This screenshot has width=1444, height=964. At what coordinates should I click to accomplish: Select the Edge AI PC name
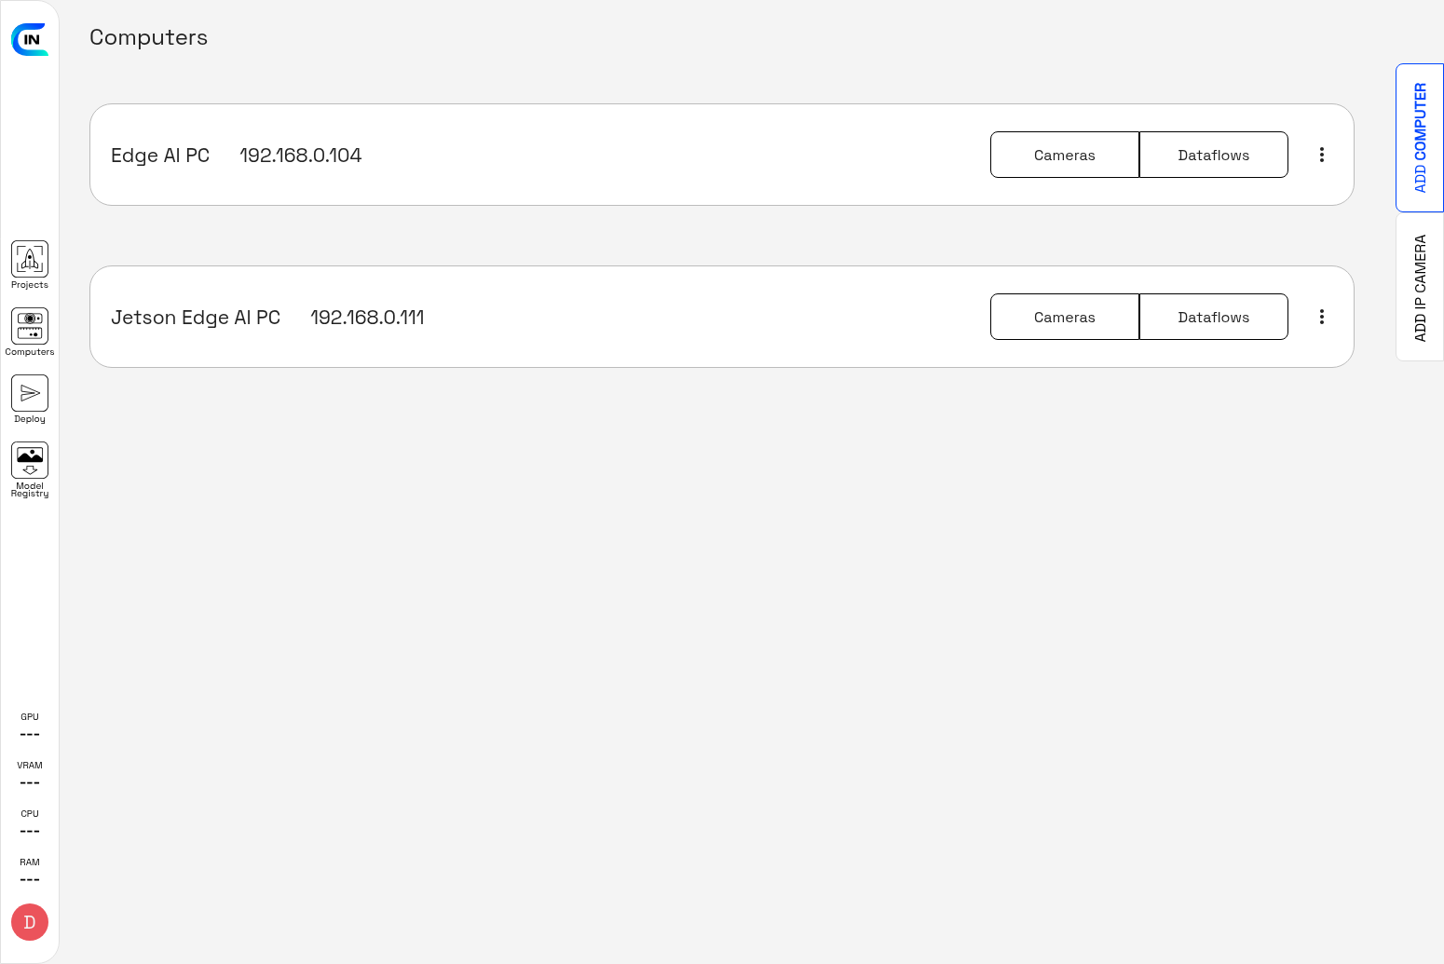coord(160,156)
